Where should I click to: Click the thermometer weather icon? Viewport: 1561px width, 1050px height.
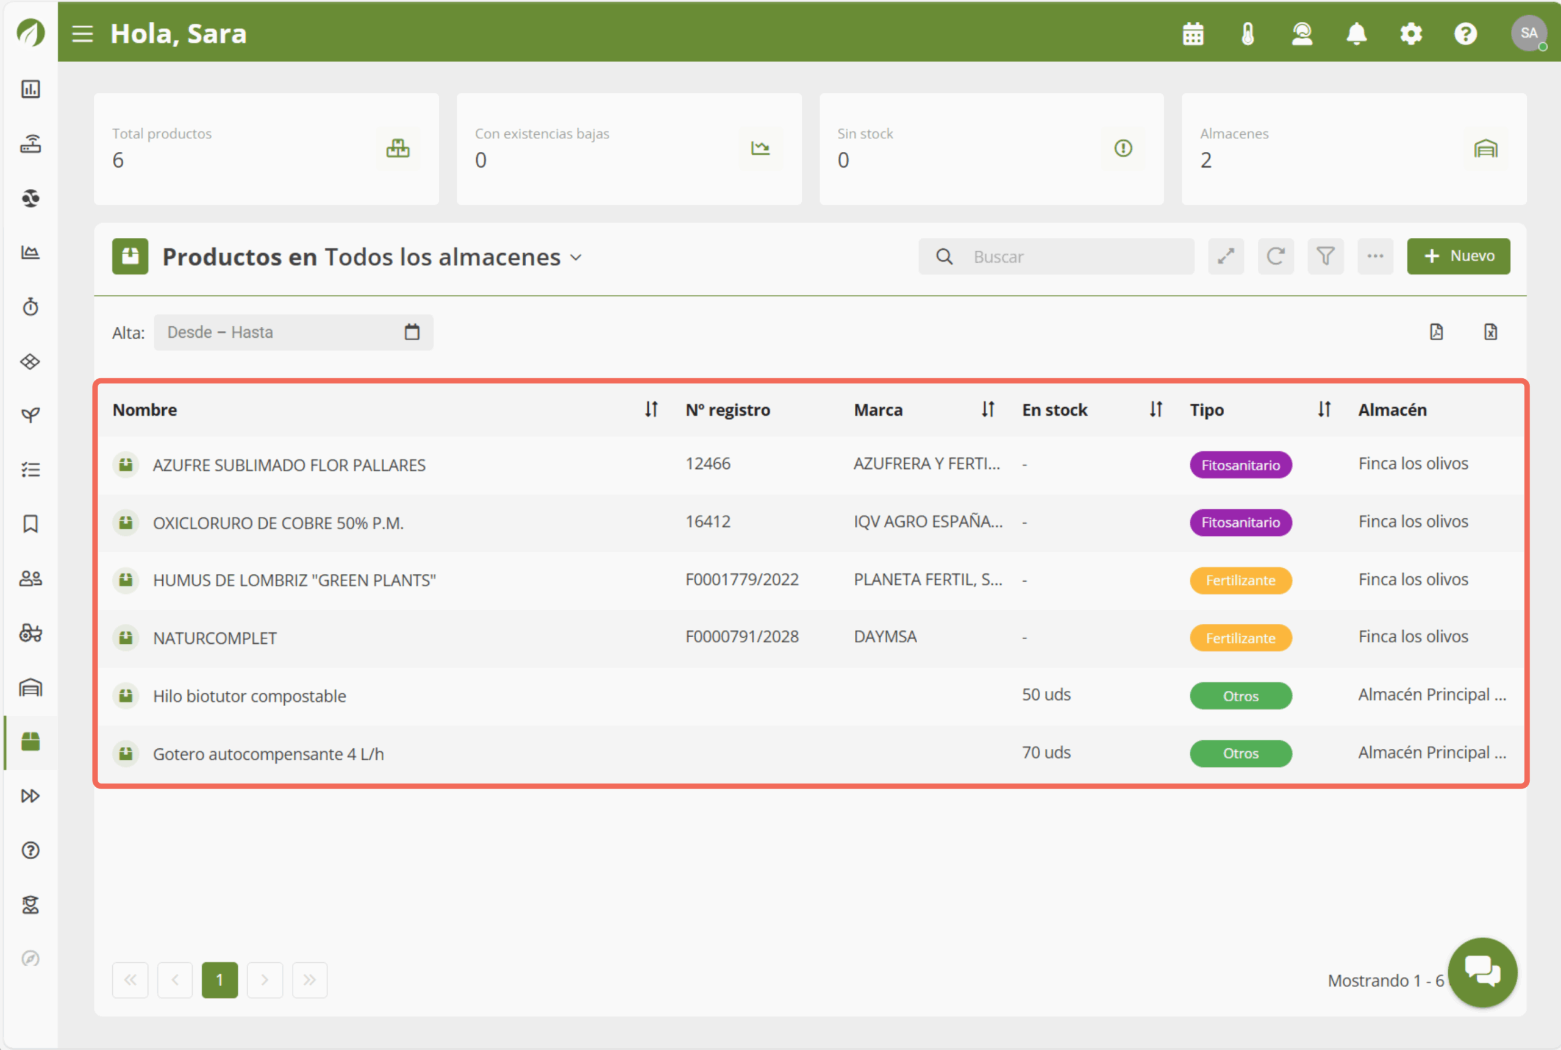1247,34
